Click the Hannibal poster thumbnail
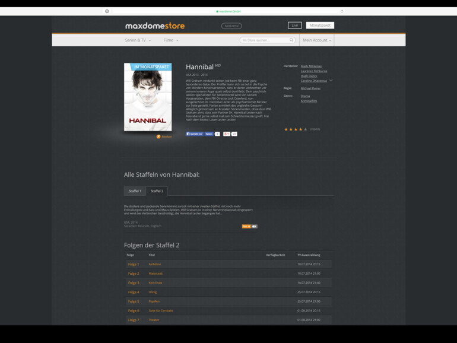The height and width of the screenshot is (343, 457). [148, 97]
